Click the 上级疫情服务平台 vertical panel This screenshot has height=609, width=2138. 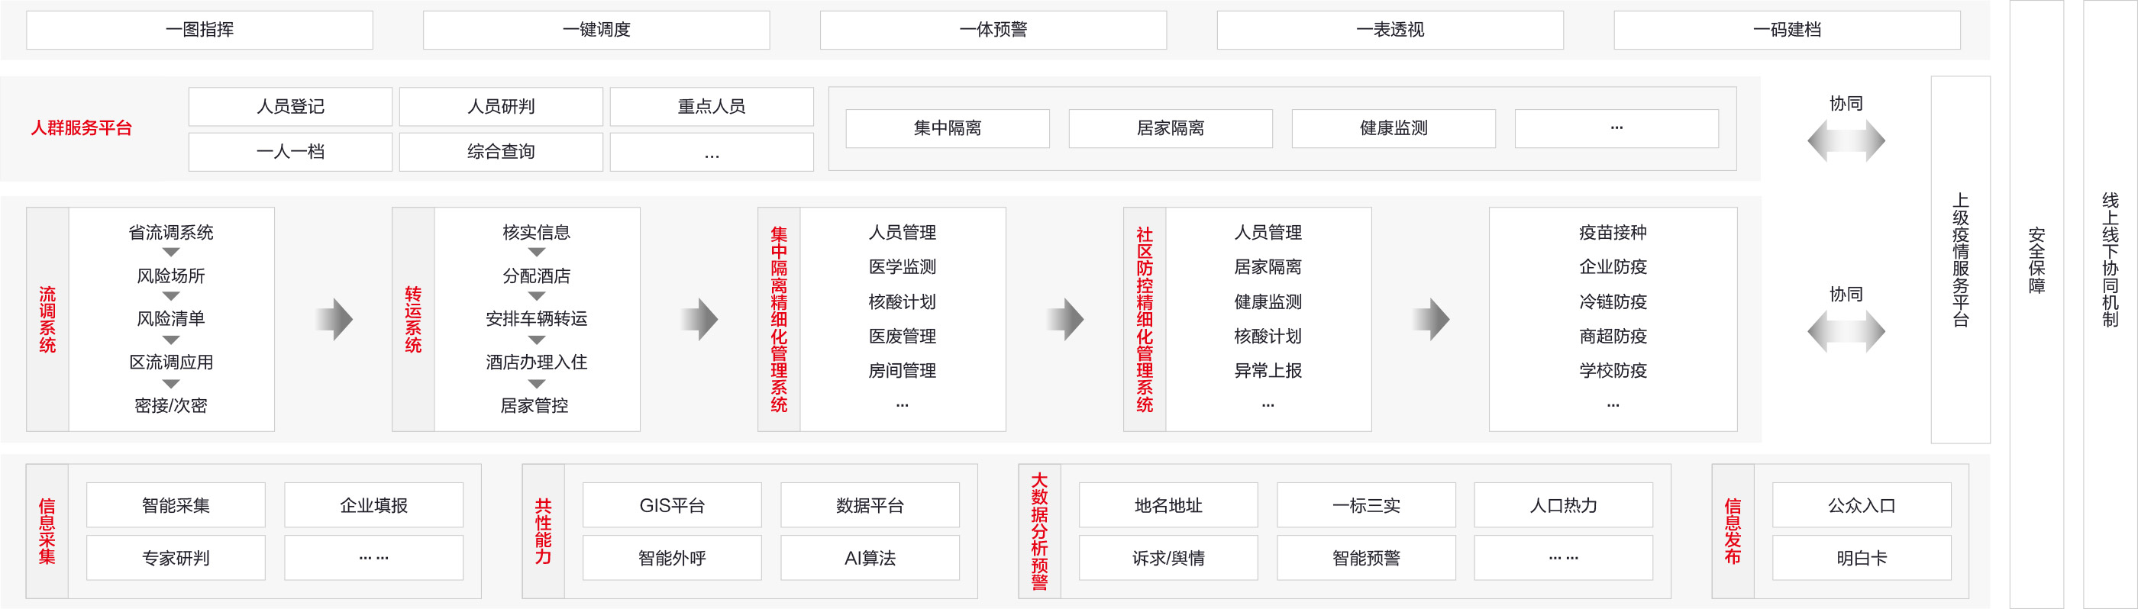pos(1959,259)
